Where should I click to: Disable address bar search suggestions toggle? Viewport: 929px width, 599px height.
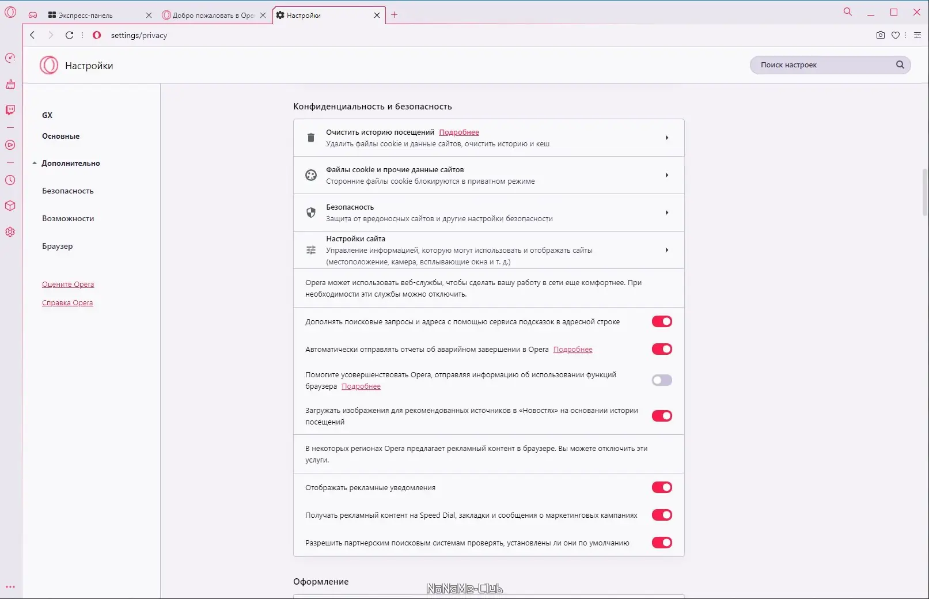[662, 321]
